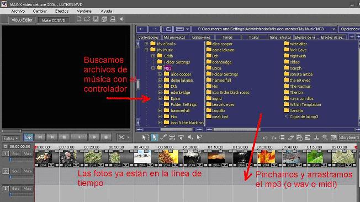The width and height of the screenshot is (360, 202).
Task: Select track number 1 button
Action: click(x=6, y=153)
